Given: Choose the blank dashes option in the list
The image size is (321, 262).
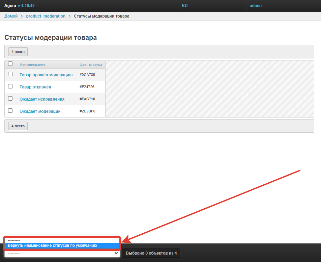Looking at the screenshot, I should (62, 240).
